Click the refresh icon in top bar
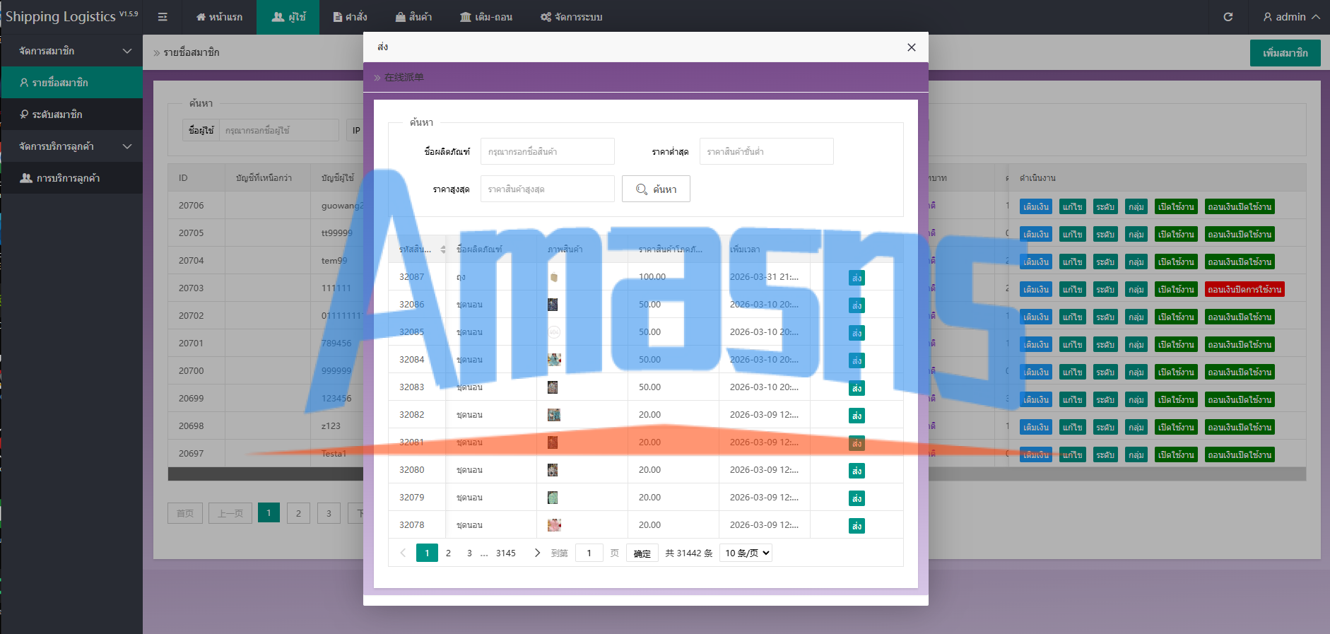The height and width of the screenshot is (634, 1330). pos(1228,17)
